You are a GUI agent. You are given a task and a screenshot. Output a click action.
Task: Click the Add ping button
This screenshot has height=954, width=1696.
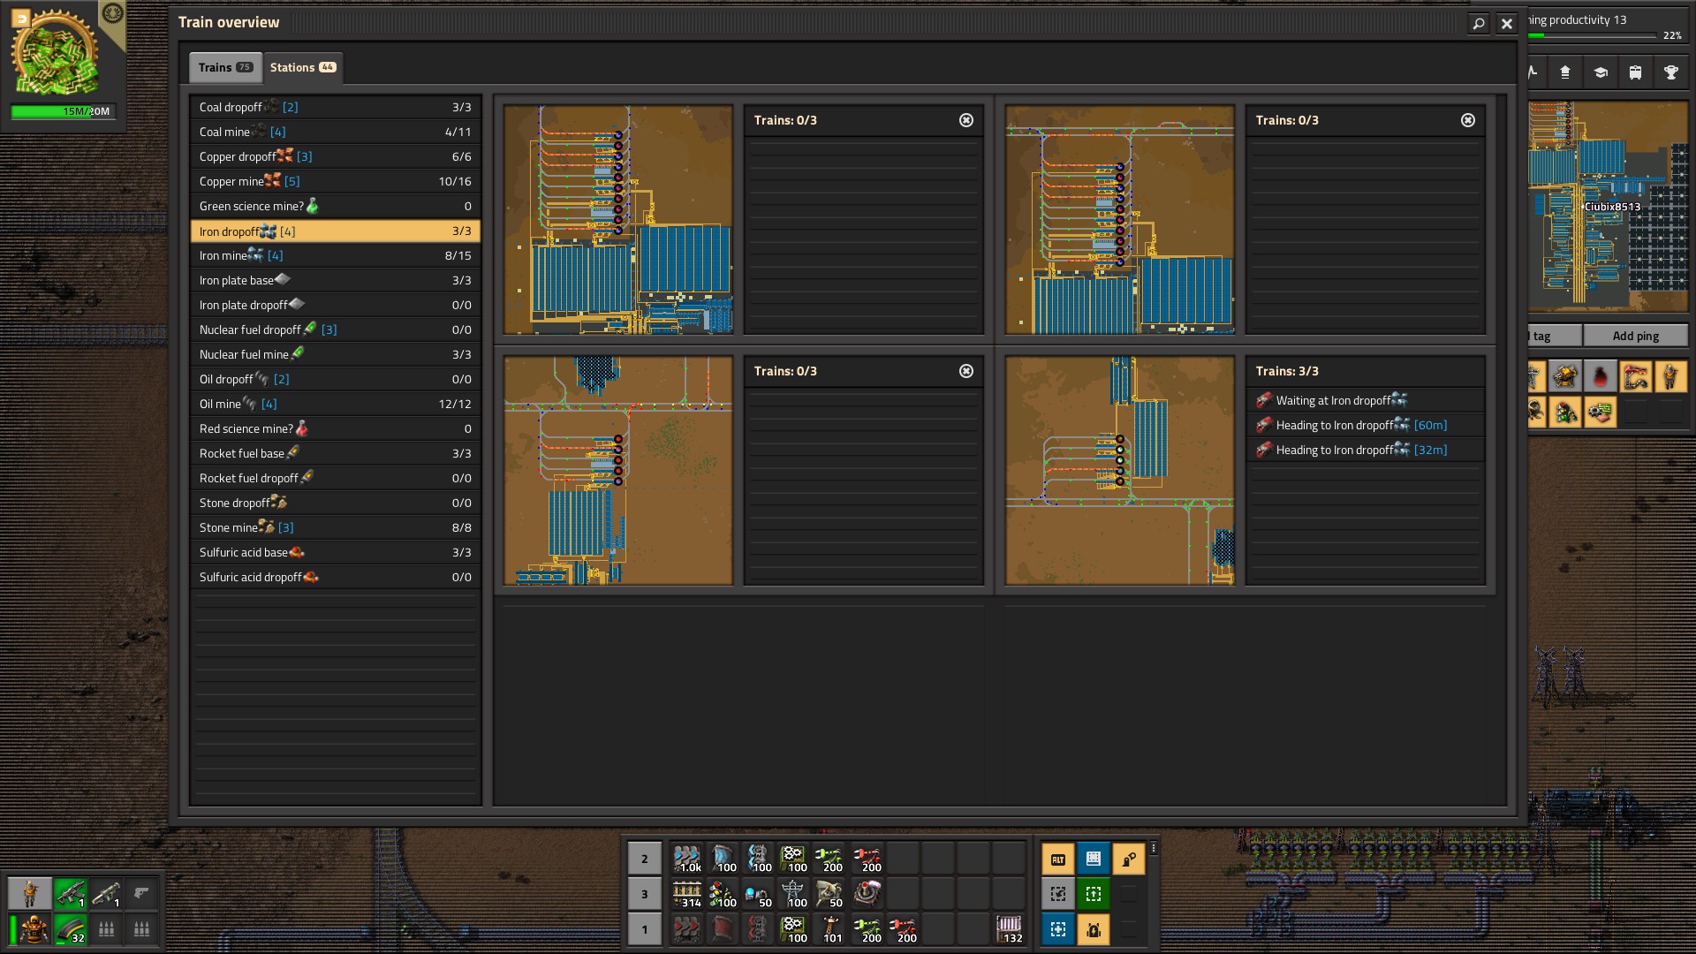(1635, 336)
